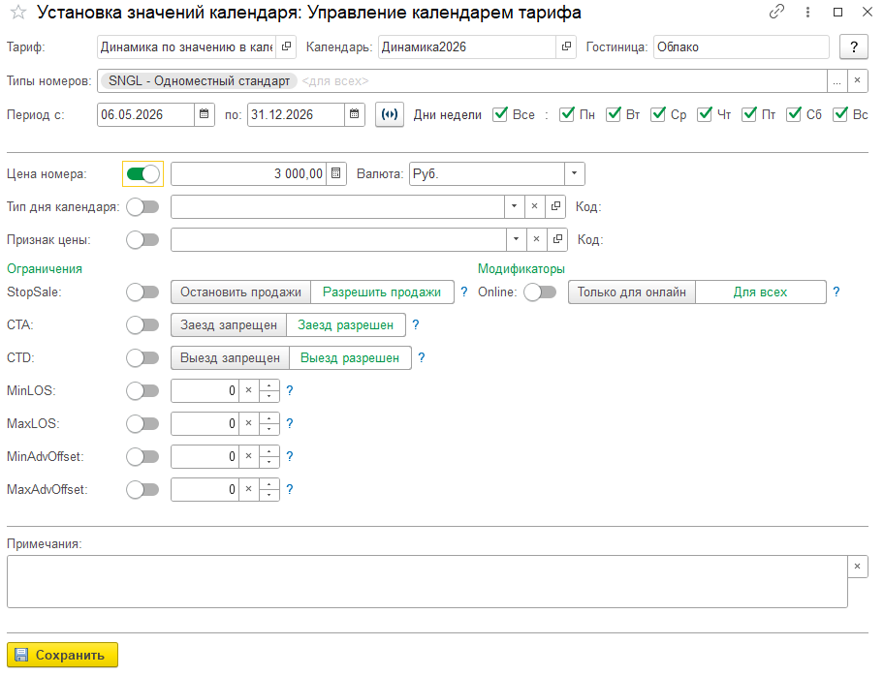This screenshot has width=884, height=676.
Task: Expand the Тип дня календаря dropdown
Action: (x=514, y=206)
